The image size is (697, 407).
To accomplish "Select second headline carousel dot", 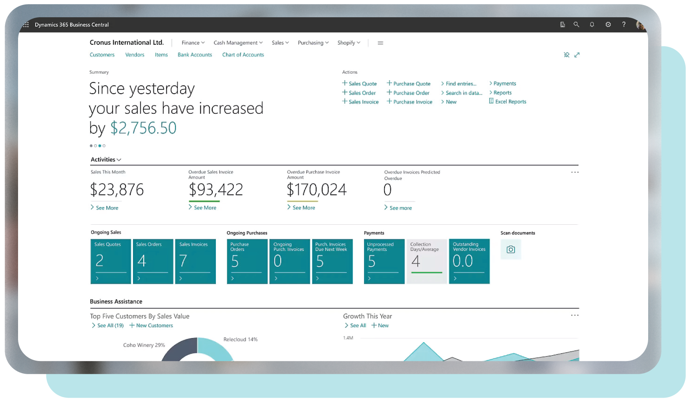I will (x=96, y=146).
